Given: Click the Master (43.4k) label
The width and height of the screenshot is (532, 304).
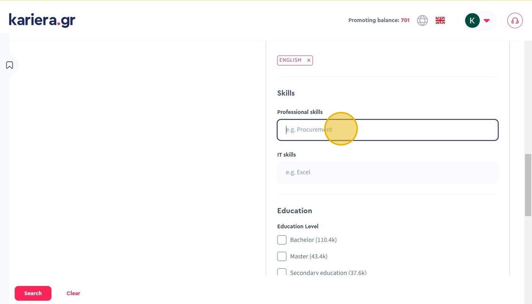Looking at the screenshot, I should point(309,256).
